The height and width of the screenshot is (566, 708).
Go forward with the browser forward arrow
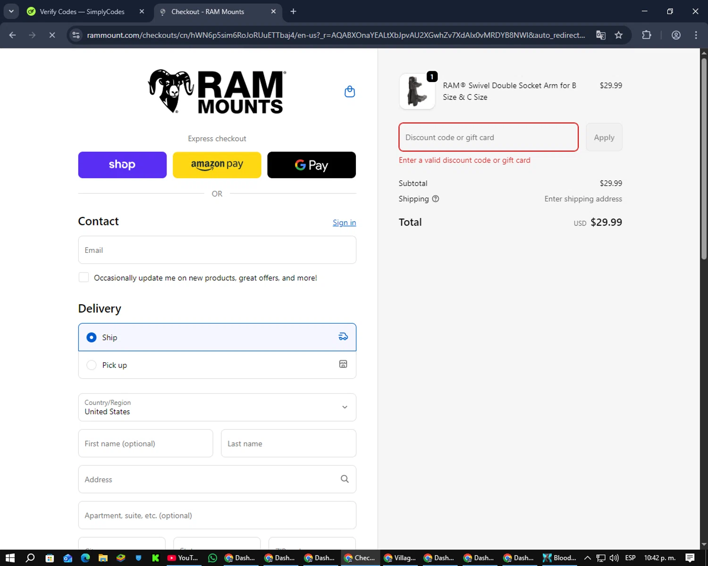pyautogui.click(x=32, y=35)
